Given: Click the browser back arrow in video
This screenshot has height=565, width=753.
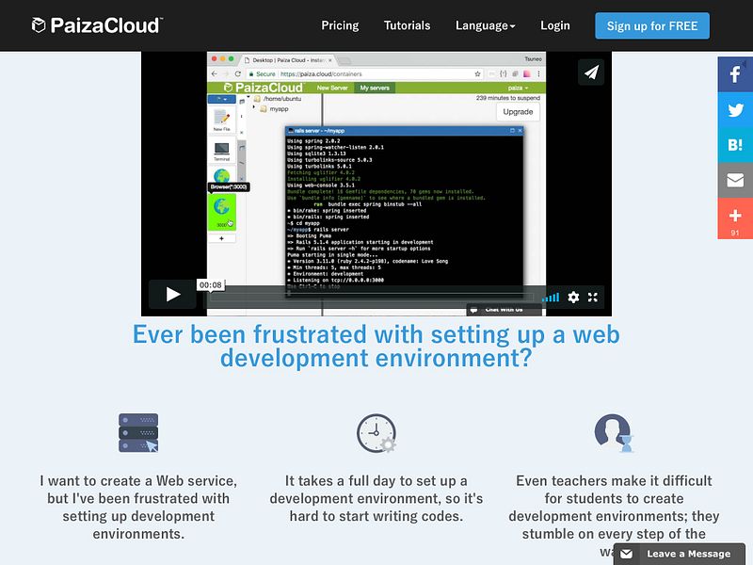Looking at the screenshot, I should pos(215,74).
